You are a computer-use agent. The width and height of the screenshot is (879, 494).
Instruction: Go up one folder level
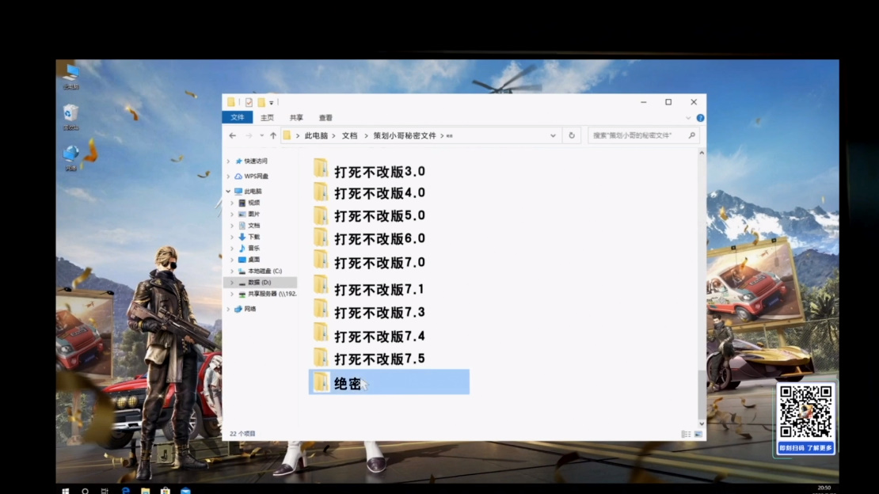tap(273, 135)
